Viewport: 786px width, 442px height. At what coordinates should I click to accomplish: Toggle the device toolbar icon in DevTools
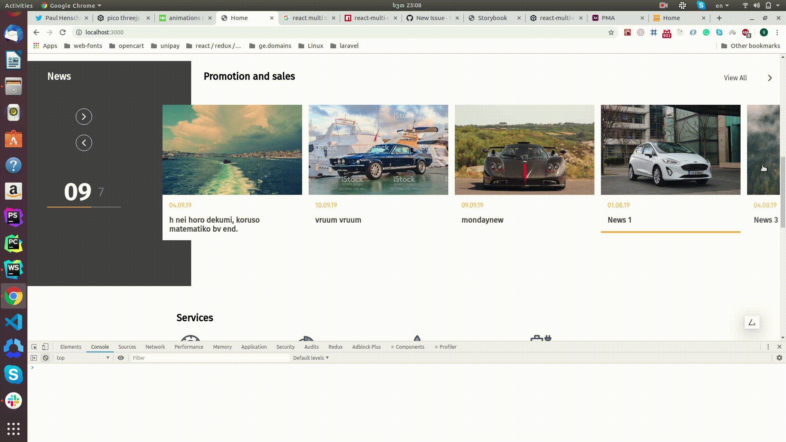(45, 347)
